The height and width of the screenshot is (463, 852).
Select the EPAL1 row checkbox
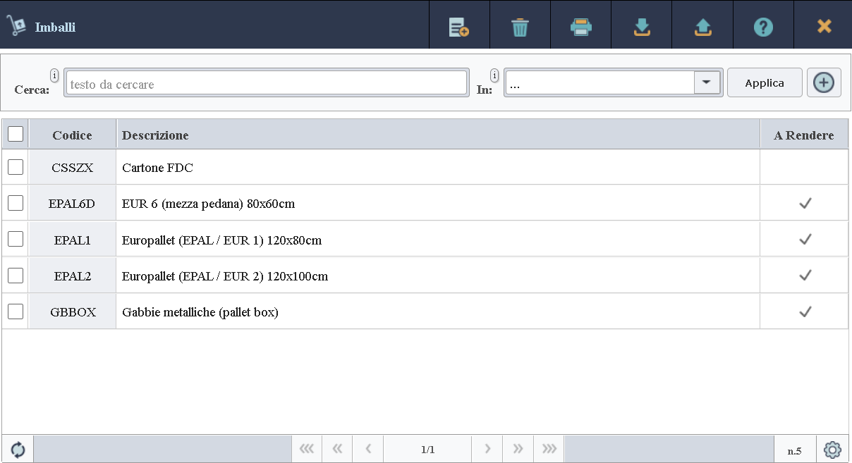click(16, 239)
